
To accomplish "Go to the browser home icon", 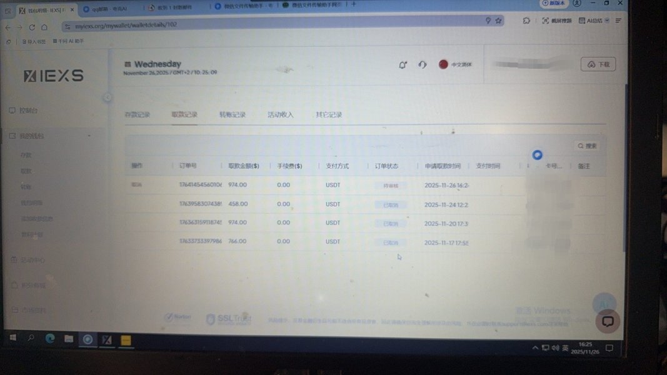I will pyautogui.click(x=44, y=27).
